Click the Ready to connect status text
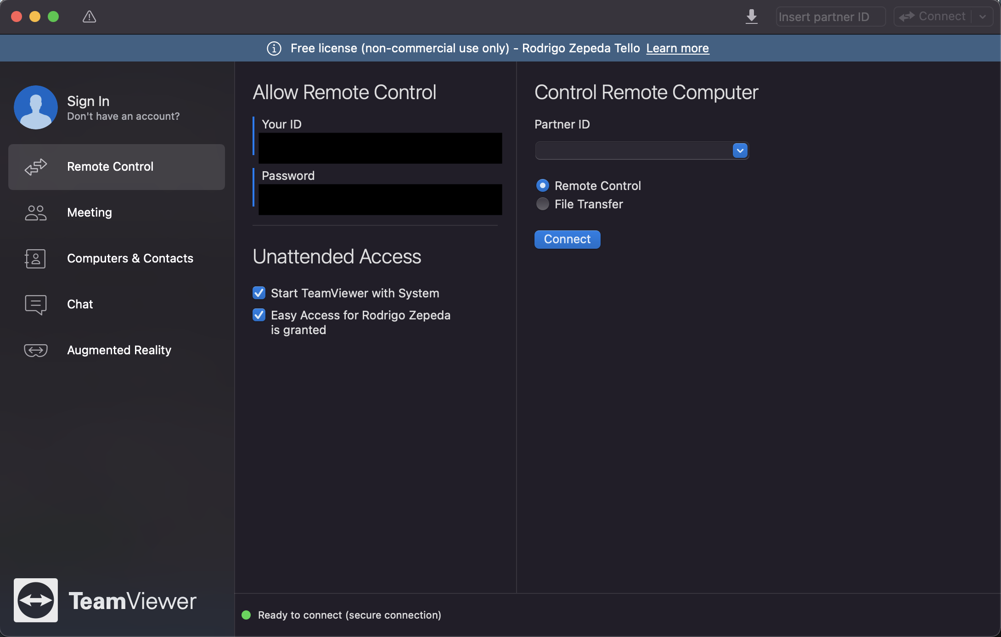This screenshot has height=637, width=1001. pyautogui.click(x=349, y=615)
